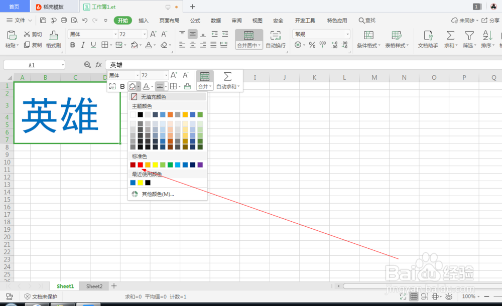
Task: Select the Format Painter (格式刷) tool
Action: 54,39
